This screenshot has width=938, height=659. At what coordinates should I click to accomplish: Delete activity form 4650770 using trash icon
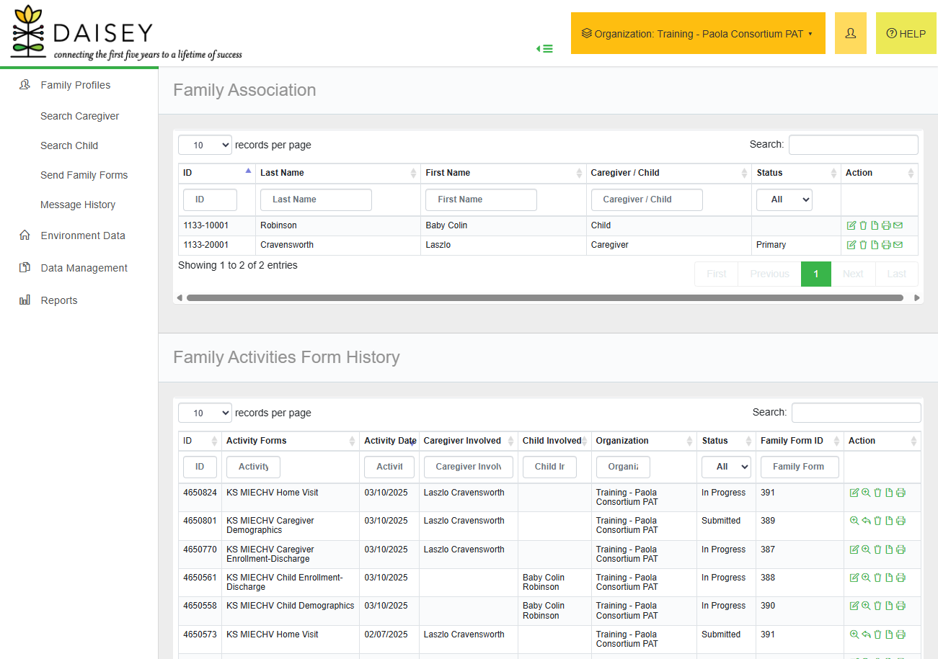click(x=877, y=550)
